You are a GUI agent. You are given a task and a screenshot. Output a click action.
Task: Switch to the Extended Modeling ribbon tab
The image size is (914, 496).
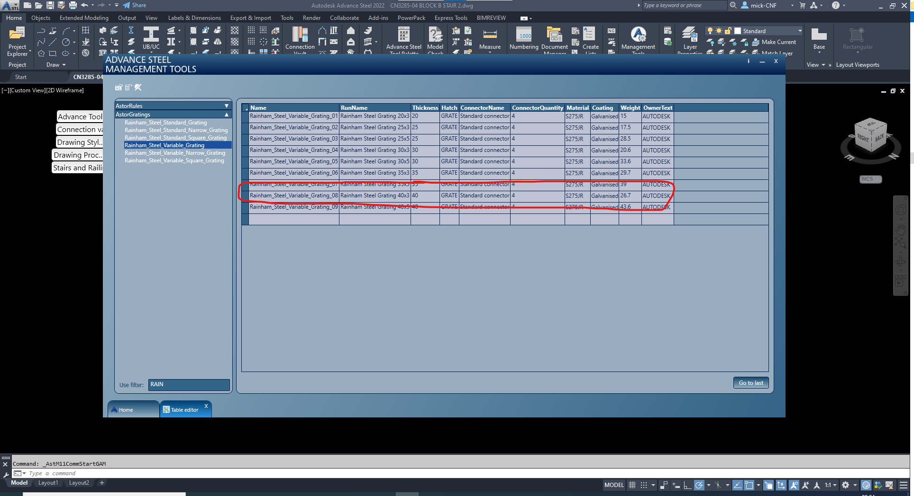[84, 18]
